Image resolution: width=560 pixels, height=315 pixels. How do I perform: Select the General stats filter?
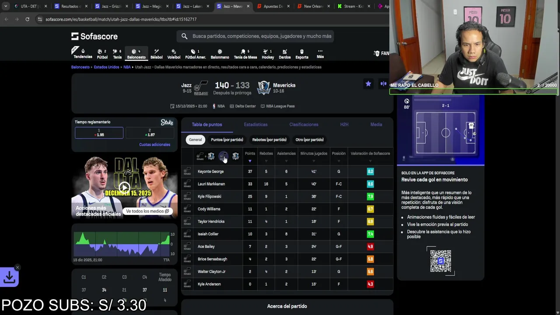point(196,140)
